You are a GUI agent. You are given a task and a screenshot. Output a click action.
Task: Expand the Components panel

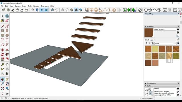tap(146, 83)
